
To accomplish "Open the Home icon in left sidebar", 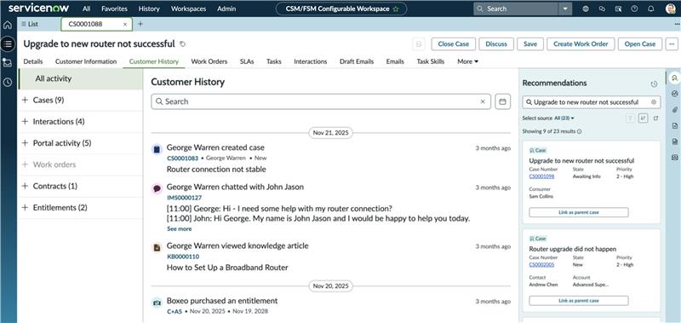I will pos(8,25).
